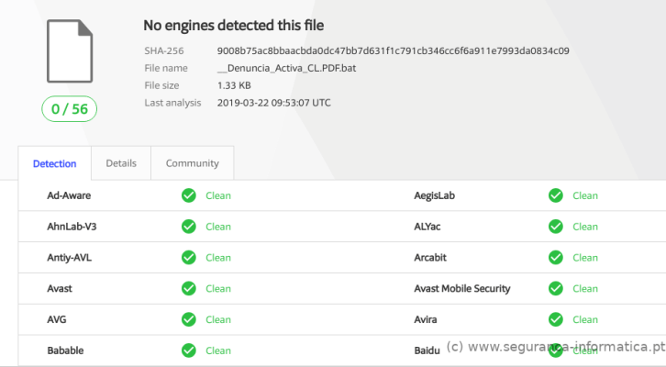Image resolution: width=666 pixels, height=367 pixels.
Task: Click the green check icon for Antiy-AVL
Action: (x=189, y=258)
